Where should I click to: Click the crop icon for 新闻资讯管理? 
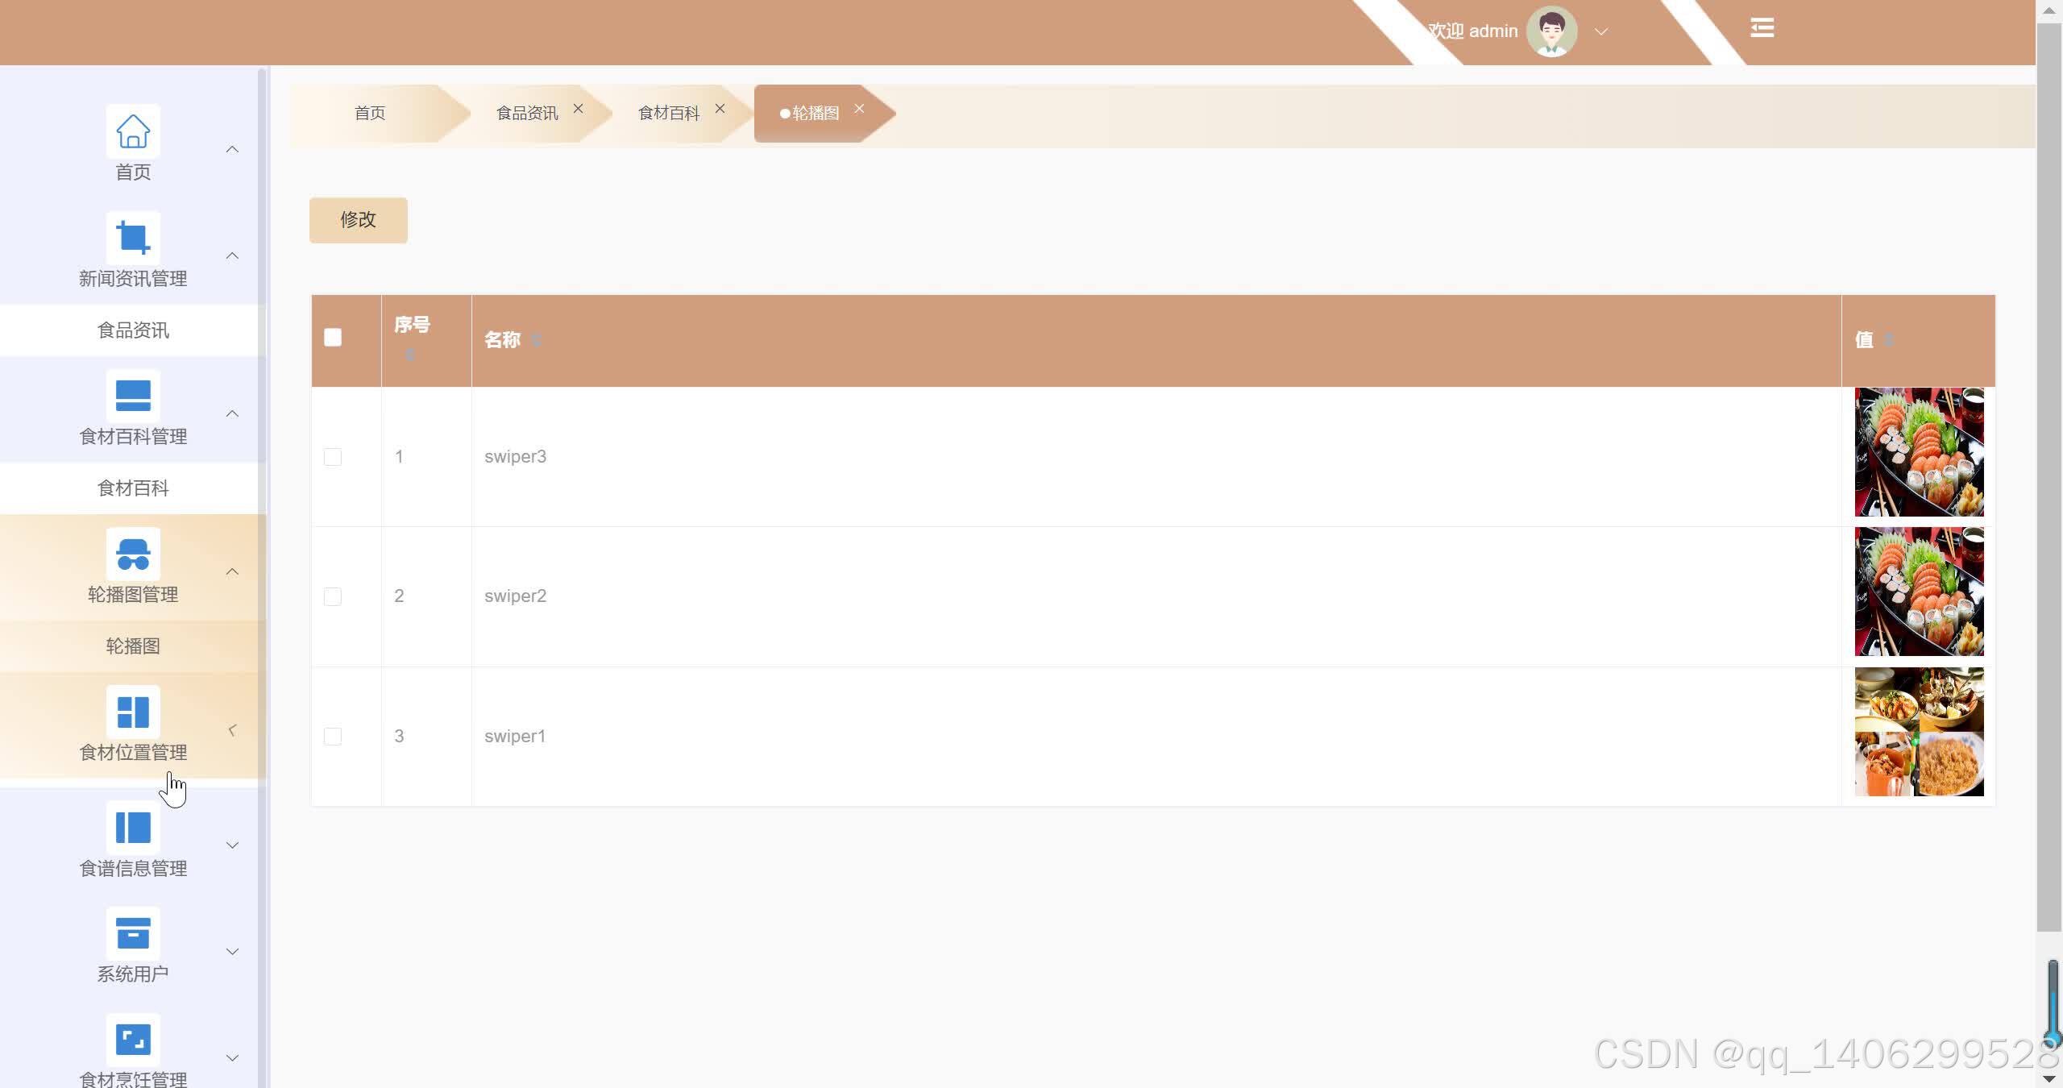tap(133, 238)
